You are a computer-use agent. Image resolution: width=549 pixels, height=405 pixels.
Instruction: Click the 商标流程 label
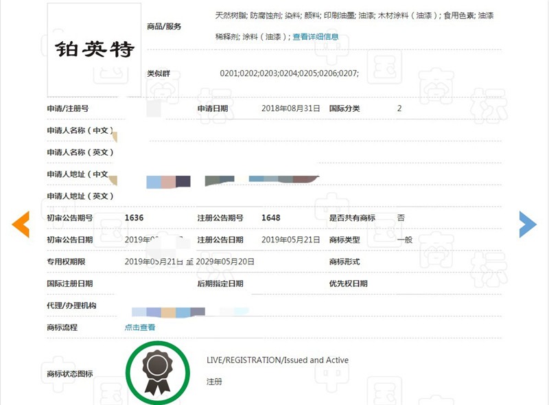62,327
